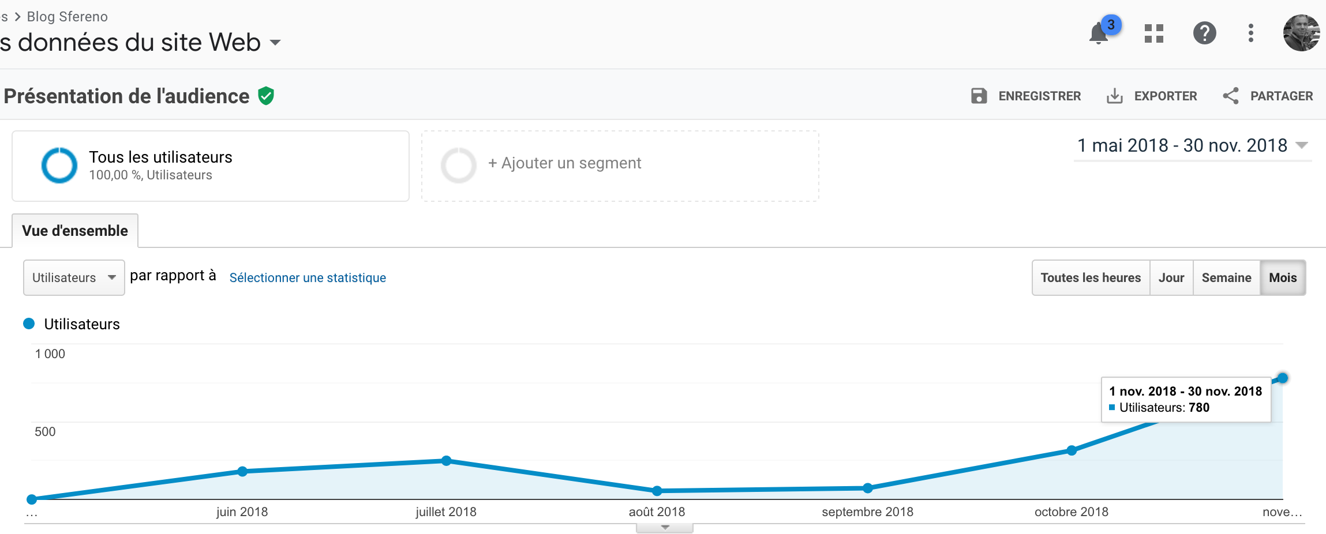Image resolution: width=1326 pixels, height=534 pixels.
Task: Click the Partager share icon
Action: 1231,96
